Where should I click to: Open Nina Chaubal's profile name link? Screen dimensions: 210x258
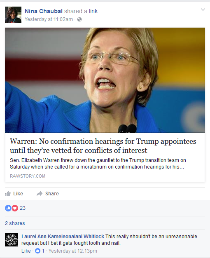[44, 11]
